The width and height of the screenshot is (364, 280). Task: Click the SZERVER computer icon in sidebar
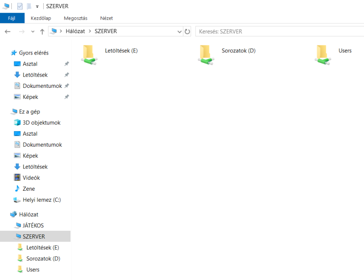(17, 236)
